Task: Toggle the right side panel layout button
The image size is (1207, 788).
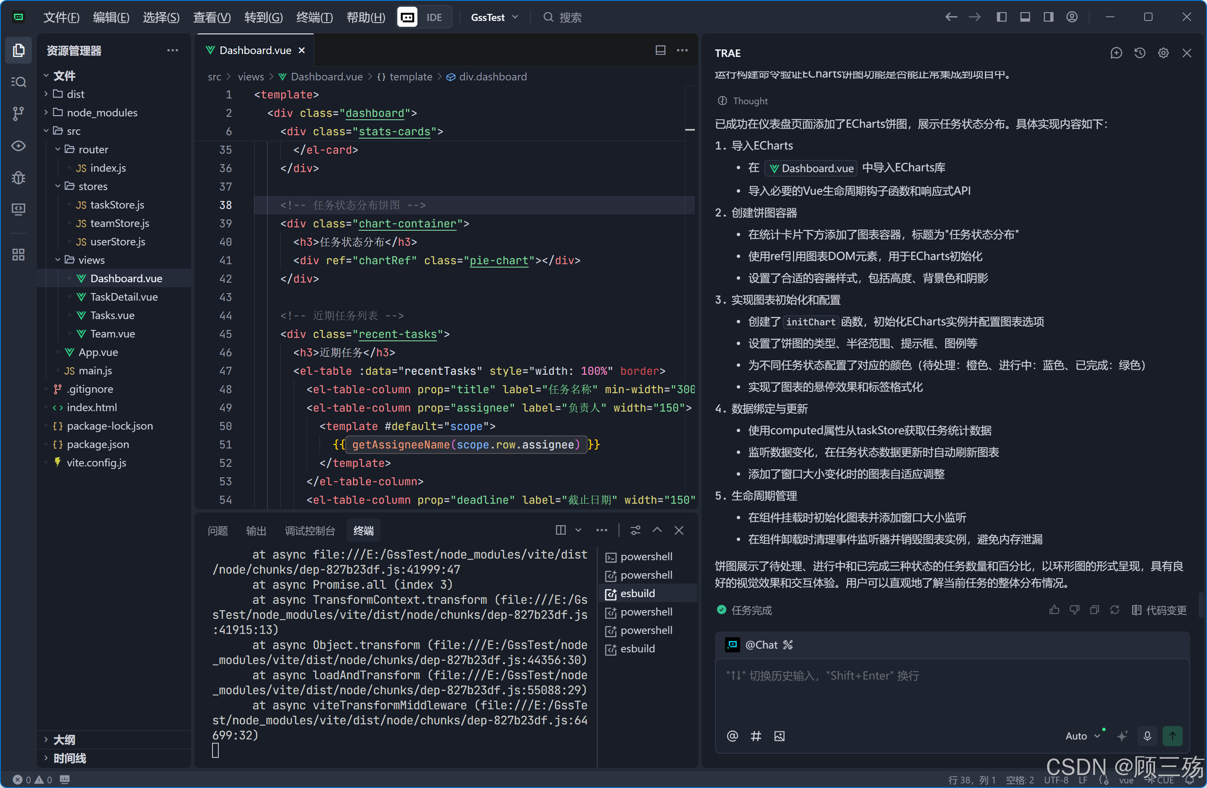Action: click(1048, 17)
